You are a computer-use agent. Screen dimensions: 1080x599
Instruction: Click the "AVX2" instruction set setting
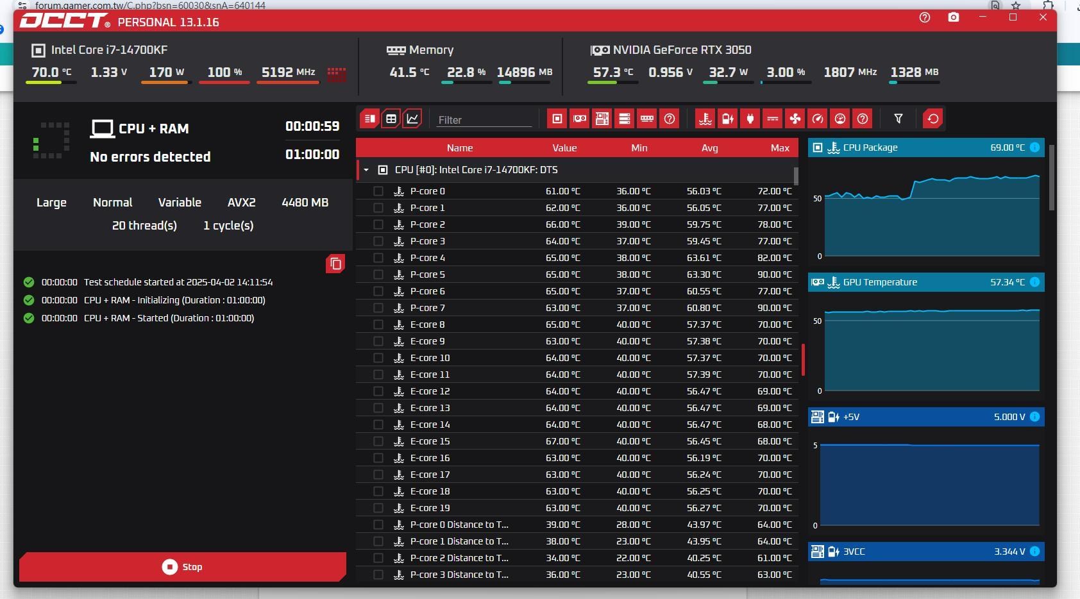(242, 203)
